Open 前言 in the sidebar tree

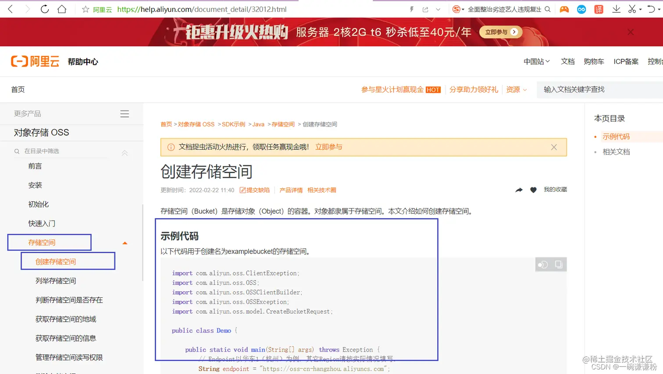(x=35, y=166)
